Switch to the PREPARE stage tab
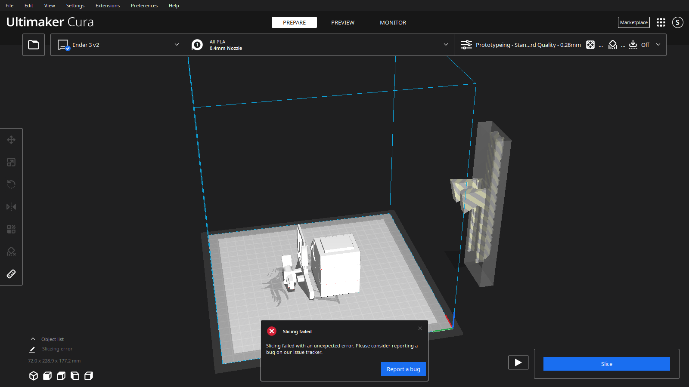This screenshot has height=387, width=689. tap(294, 22)
